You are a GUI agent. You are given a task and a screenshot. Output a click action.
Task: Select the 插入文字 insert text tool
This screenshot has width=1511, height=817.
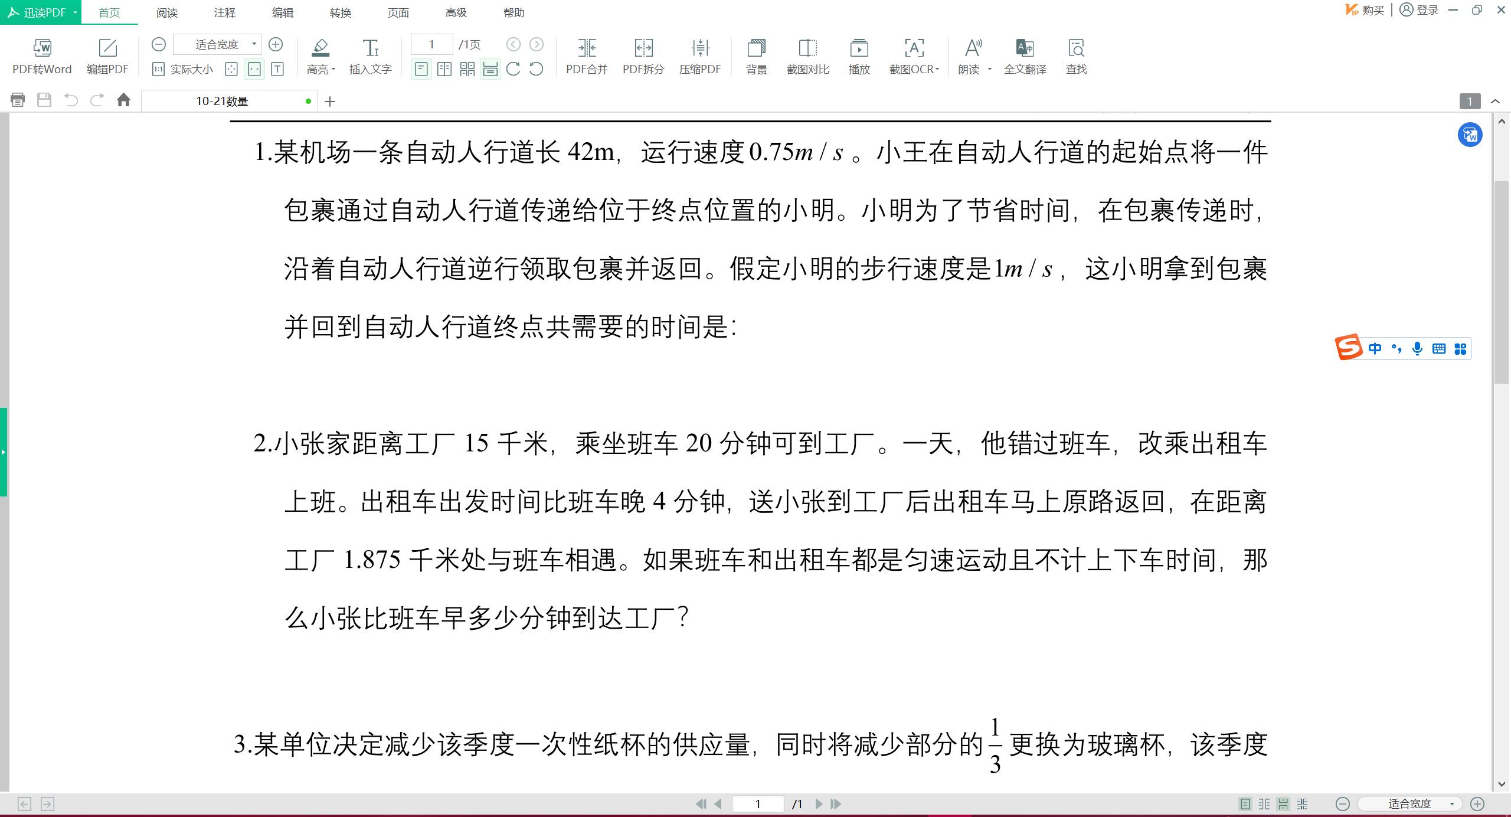tap(370, 56)
